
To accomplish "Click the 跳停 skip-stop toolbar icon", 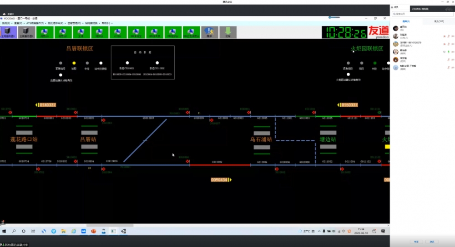I will coord(209,32).
